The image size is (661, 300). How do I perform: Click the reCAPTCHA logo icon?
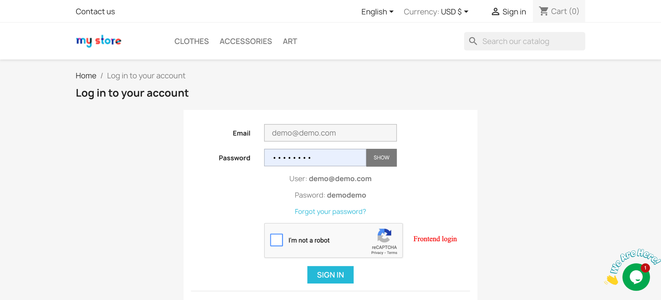(384, 236)
